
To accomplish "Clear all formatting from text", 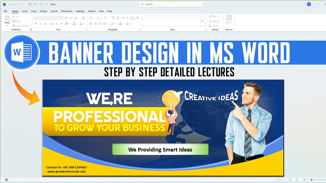I will [83, 18].
